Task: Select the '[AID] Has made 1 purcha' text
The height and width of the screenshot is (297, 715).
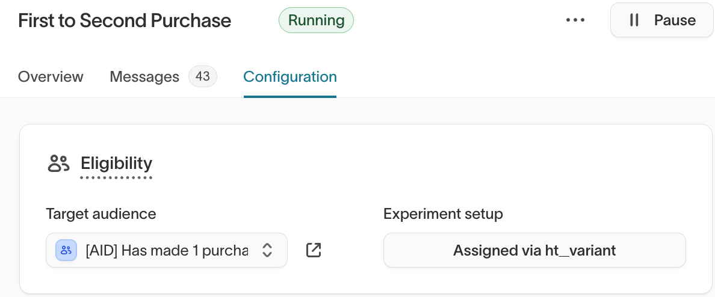Action: pyautogui.click(x=167, y=250)
